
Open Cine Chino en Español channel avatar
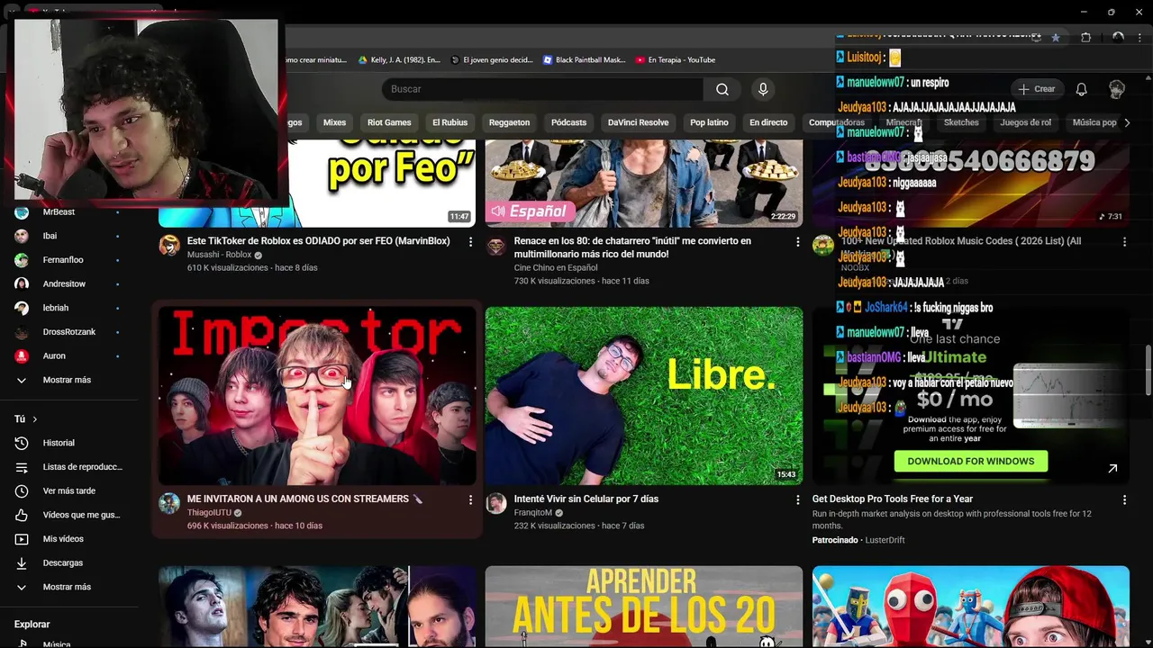496,246
